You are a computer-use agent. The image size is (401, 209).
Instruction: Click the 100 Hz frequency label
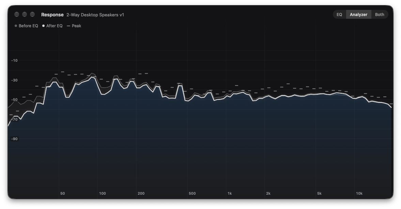pos(103,193)
